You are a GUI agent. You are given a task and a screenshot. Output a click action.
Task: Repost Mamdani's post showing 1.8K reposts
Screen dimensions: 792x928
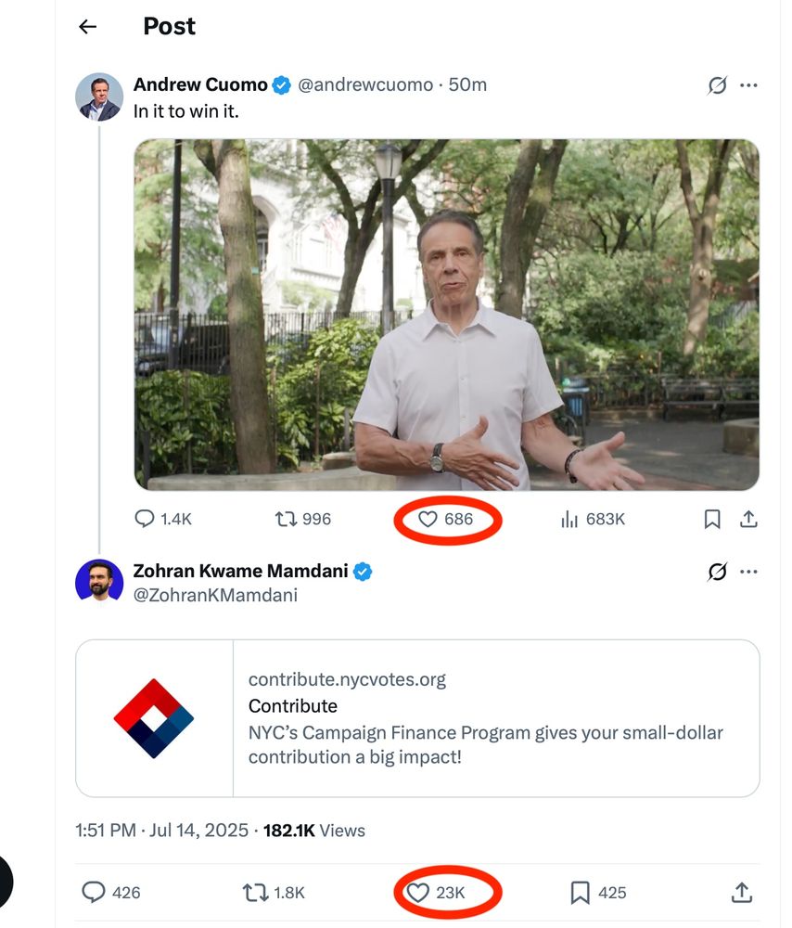(274, 893)
